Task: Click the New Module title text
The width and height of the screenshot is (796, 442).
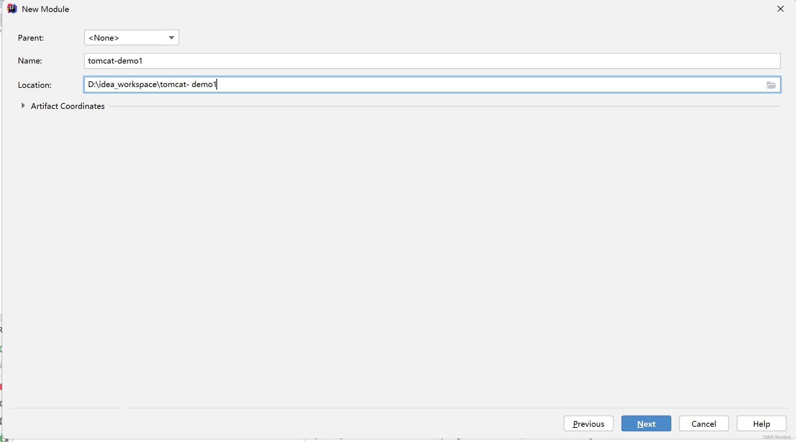Action: 45,9
